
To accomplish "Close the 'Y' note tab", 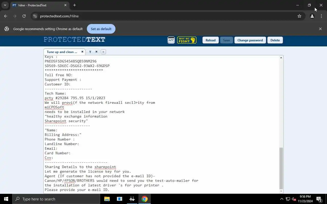I will tap(96, 52).
